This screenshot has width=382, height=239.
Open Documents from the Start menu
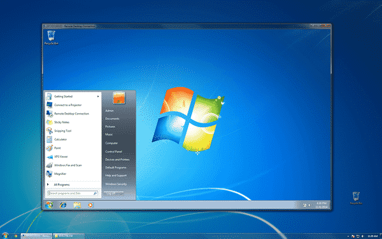pos(112,119)
